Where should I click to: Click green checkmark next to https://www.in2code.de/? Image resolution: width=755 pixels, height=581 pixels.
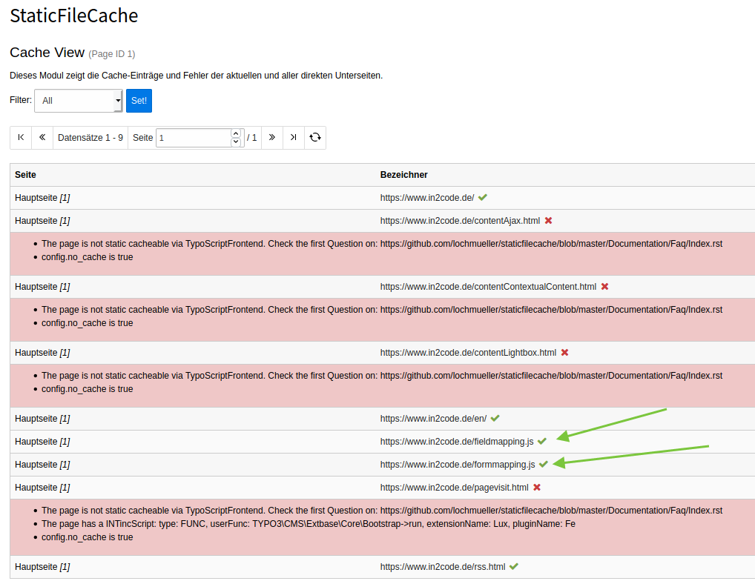483,197
